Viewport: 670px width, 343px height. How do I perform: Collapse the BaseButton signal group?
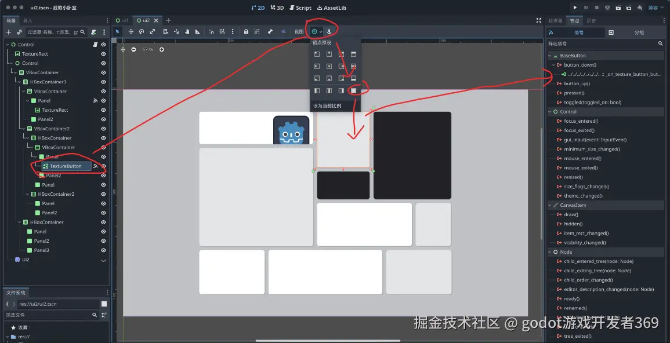550,56
